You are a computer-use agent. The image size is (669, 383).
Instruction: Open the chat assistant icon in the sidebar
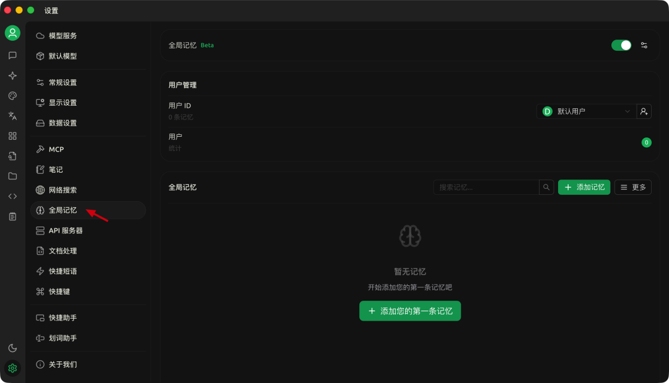point(12,55)
